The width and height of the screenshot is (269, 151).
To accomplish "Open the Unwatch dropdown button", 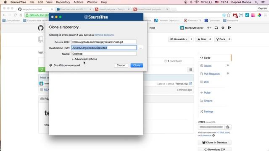I will (179, 39).
